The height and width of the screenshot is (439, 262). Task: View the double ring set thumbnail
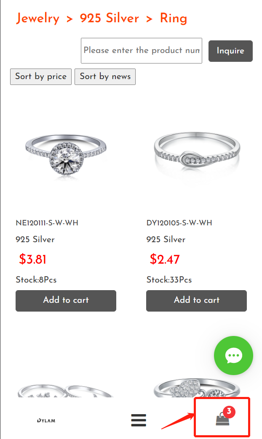pyautogui.click(x=66, y=391)
